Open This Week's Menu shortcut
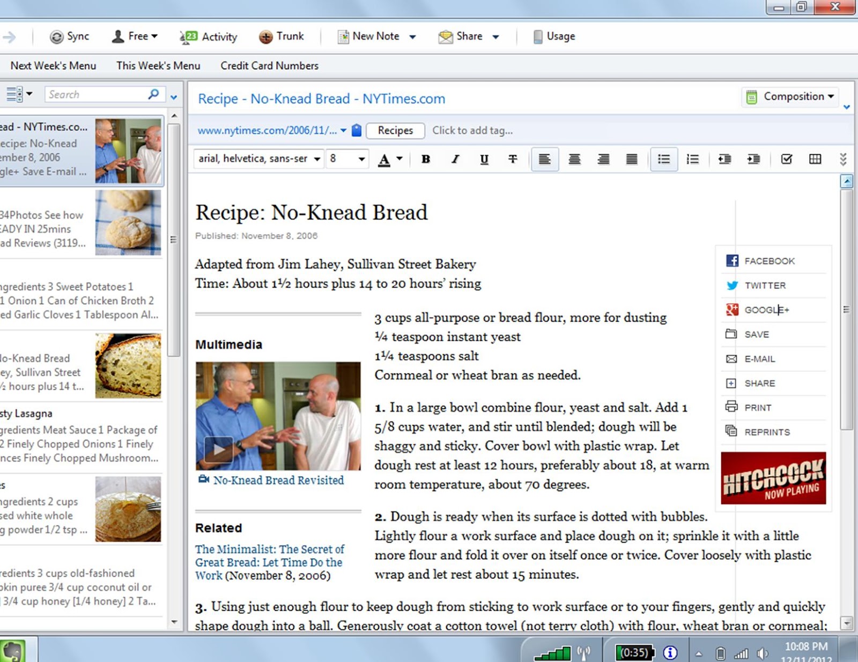 158,65
